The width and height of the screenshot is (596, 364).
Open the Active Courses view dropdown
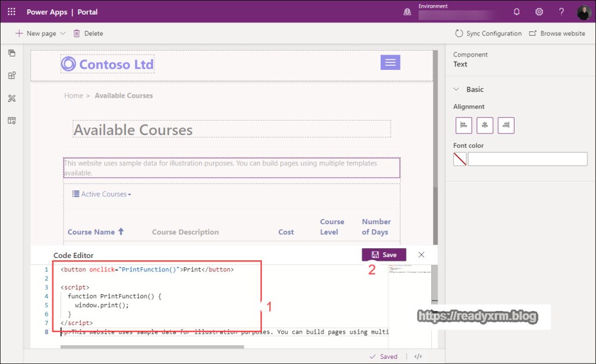click(102, 194)
